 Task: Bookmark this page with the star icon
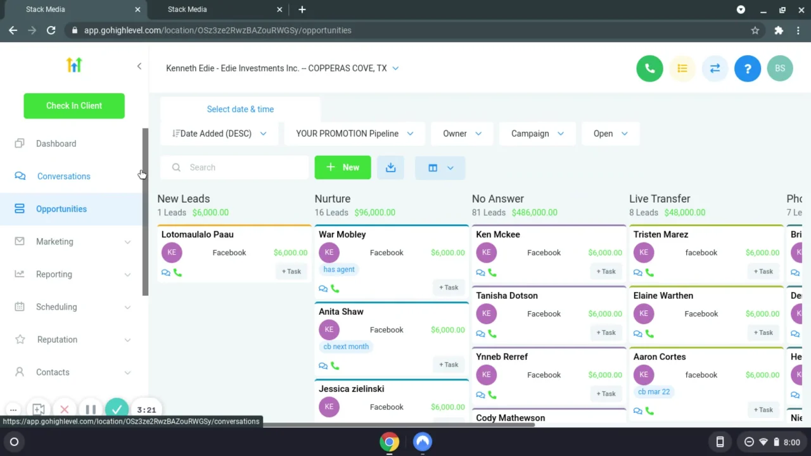pos(755,30)
